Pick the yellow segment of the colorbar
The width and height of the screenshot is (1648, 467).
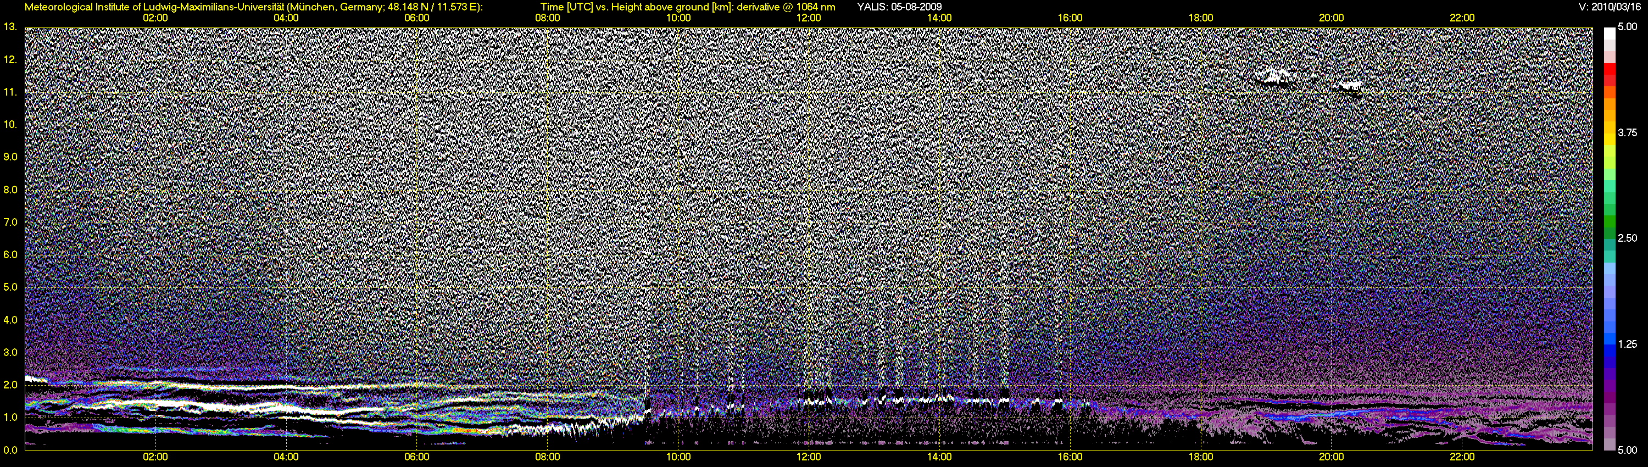point(1609,139)
